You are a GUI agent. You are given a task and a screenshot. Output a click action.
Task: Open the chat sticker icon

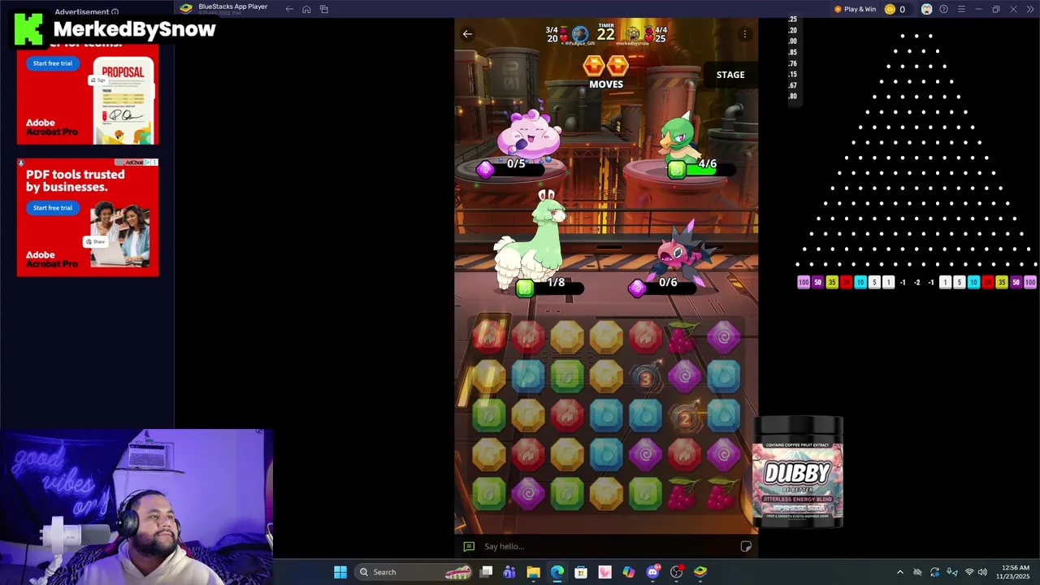[x=746, y=546]
